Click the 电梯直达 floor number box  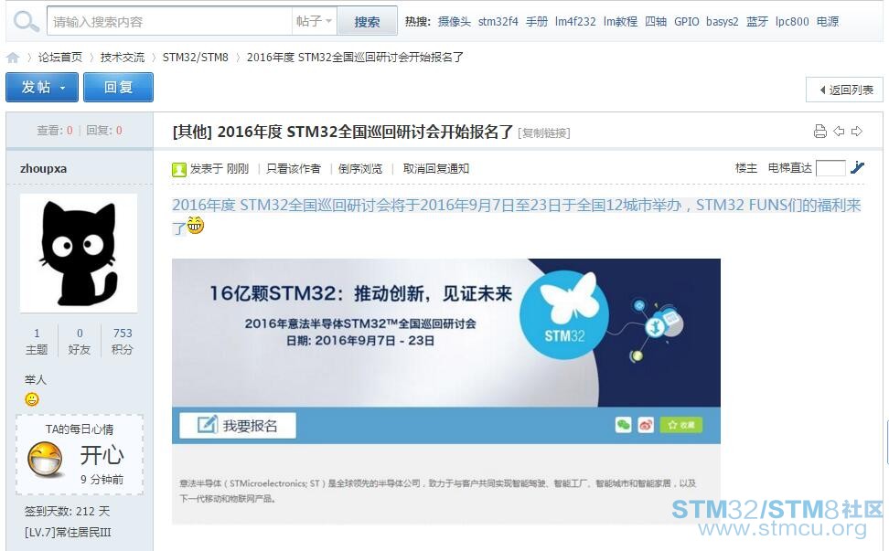830,168
